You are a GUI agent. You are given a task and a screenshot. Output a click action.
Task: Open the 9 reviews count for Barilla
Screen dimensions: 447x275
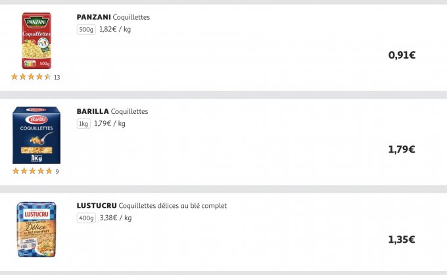pos(57,172)
